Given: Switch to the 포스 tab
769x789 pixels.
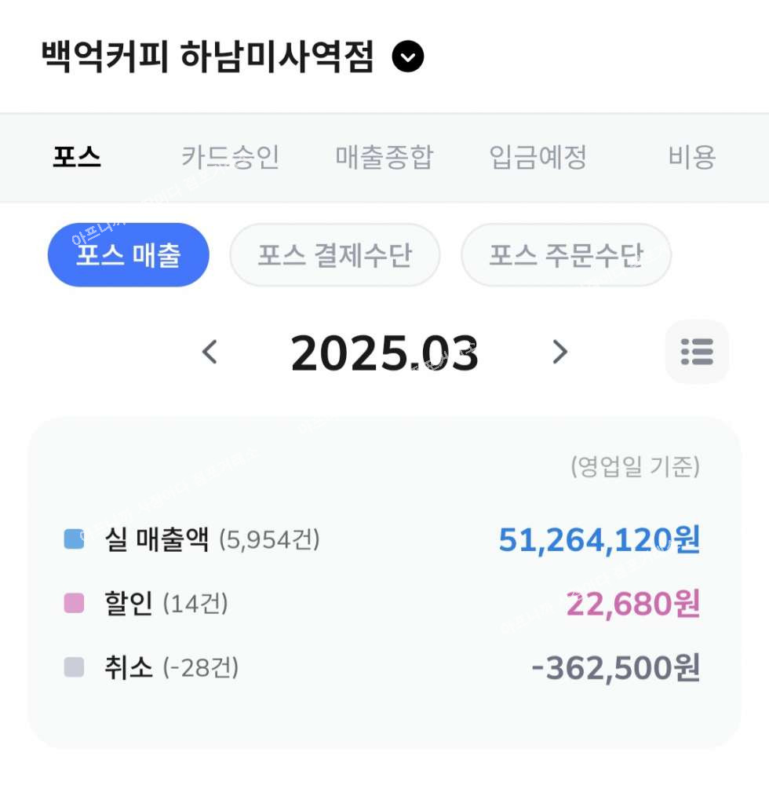Looking at the screenshot, I should (x=77, y=157).
